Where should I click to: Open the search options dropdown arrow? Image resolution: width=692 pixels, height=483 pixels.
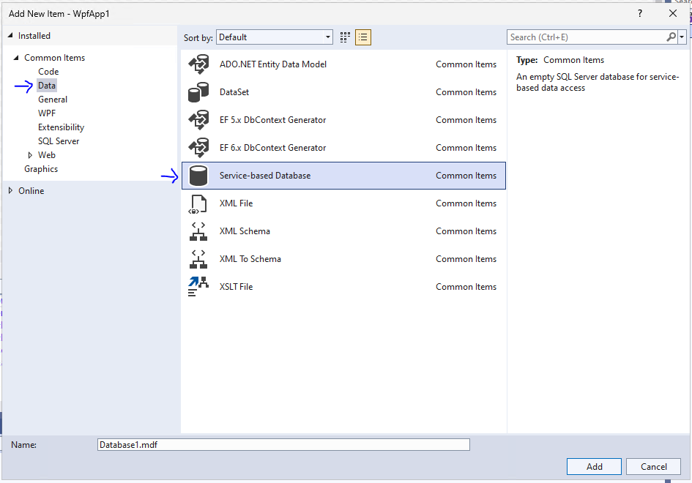pos(682,37)
